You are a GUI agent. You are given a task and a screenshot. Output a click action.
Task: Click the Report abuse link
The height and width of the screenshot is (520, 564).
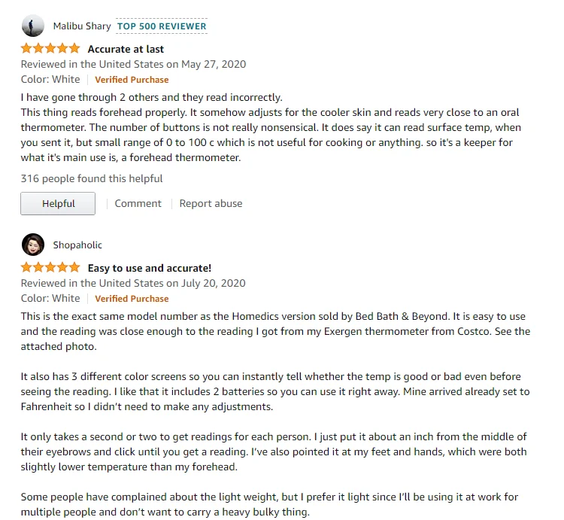211,203
